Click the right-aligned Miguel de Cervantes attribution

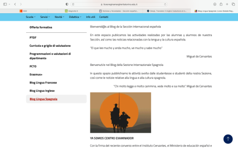(x=199, y=56)
